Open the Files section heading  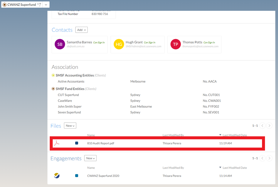point(56,126)
